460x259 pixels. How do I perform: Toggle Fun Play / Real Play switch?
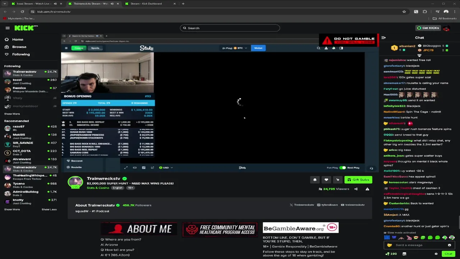[342, 168]
